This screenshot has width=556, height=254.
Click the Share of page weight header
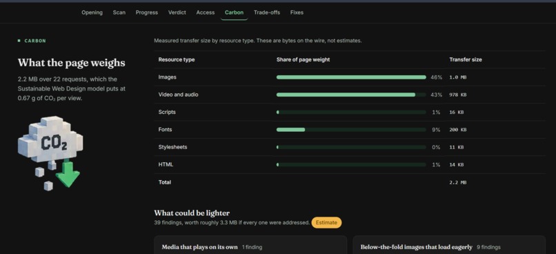point(303,59)
